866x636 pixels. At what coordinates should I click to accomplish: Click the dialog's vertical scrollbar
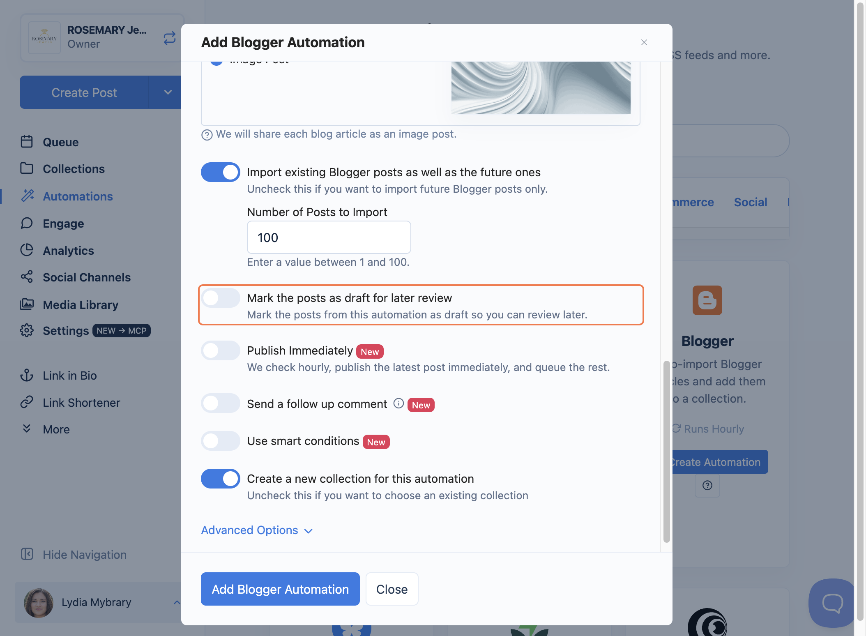[666, 451]
